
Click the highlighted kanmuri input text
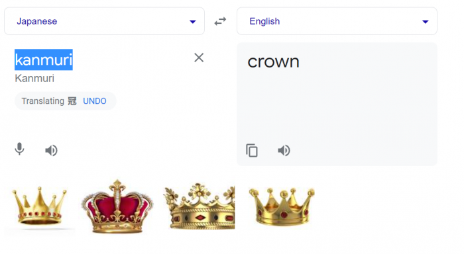pos(44,60)
